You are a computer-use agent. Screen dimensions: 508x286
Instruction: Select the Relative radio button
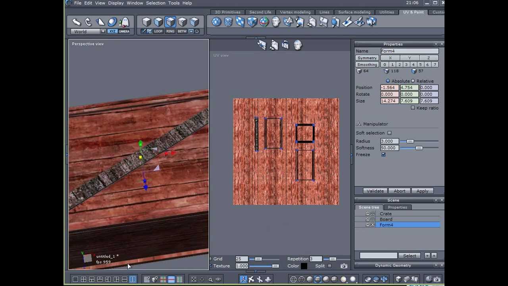[x=413, y=81]
